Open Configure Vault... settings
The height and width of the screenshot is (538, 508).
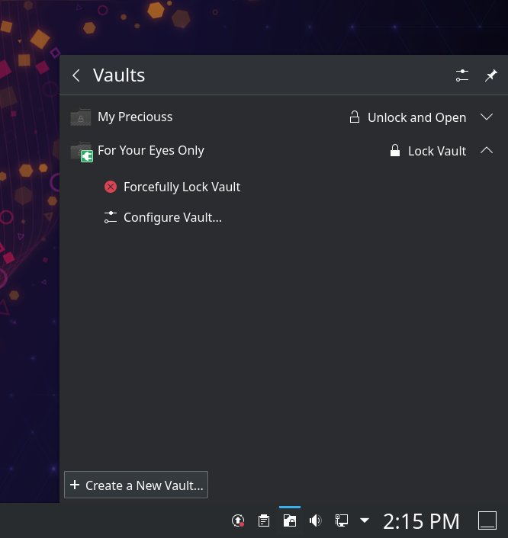coord(162,217)
